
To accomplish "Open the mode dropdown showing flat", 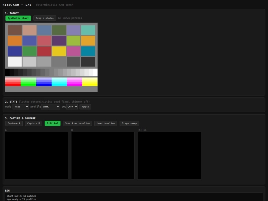I will click(21, 107).
